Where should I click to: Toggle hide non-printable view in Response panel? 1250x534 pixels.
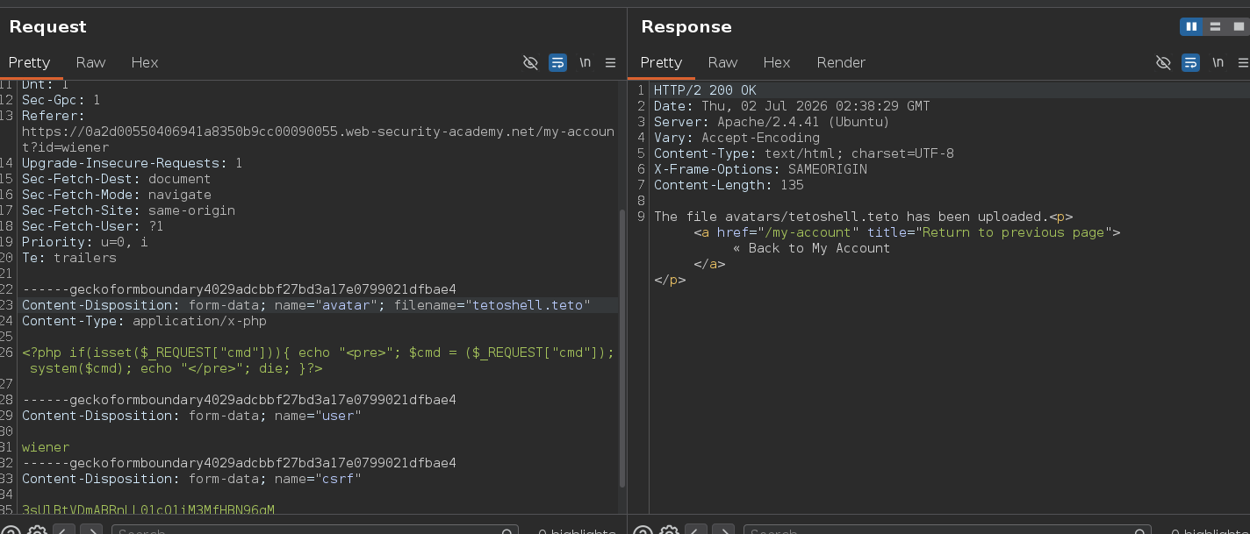[1163, 62]
